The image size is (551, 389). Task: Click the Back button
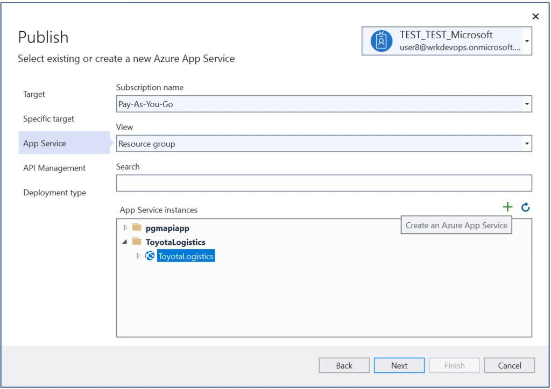click(344, 365)
